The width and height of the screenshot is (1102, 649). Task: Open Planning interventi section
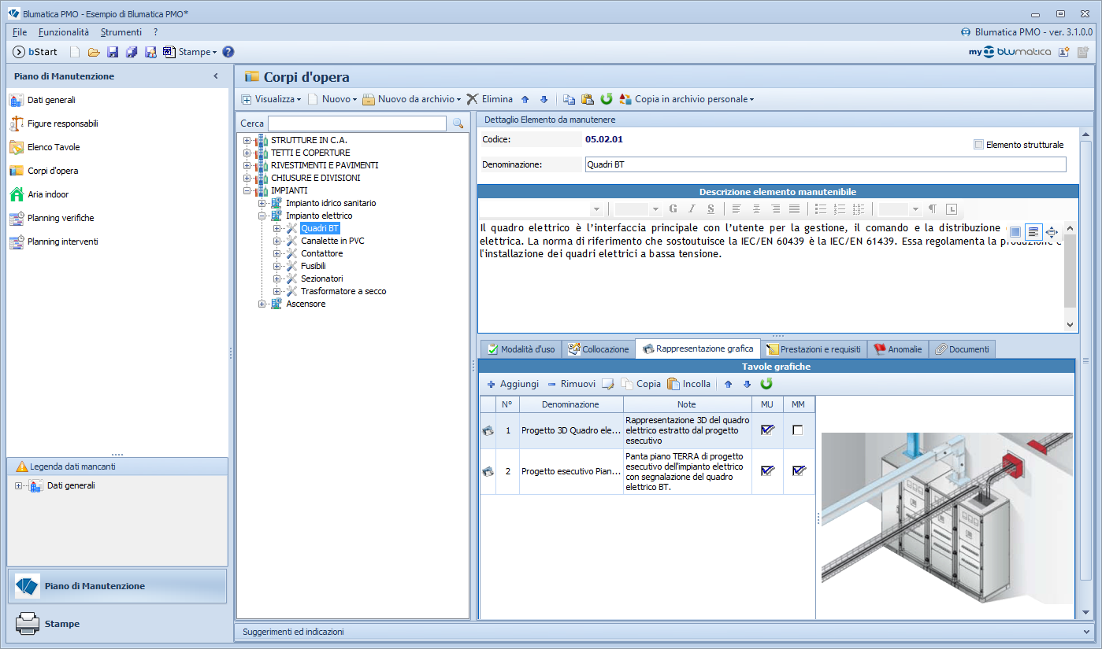pyautogui.click(x=53, y=242)
